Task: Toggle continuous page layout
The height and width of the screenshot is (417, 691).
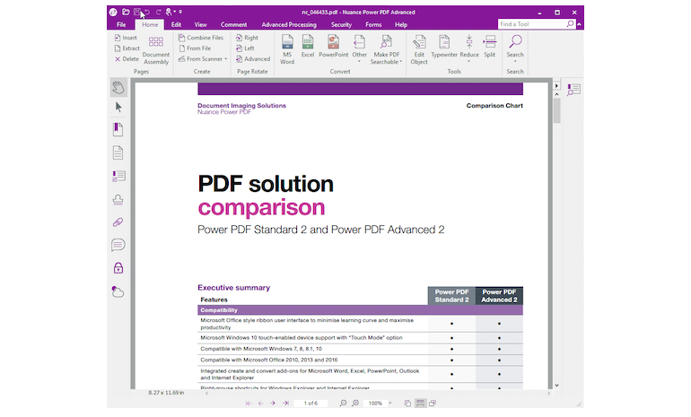Action: (x=420, y=403)
